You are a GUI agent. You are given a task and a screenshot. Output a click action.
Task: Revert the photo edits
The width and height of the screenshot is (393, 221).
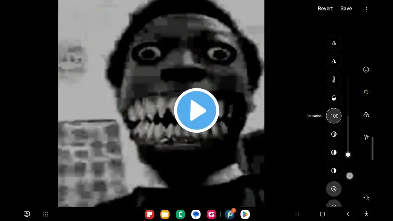(325, 9)
